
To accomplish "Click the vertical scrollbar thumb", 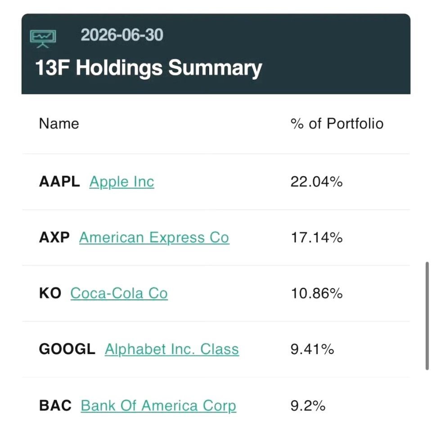I will click(427, 316).
